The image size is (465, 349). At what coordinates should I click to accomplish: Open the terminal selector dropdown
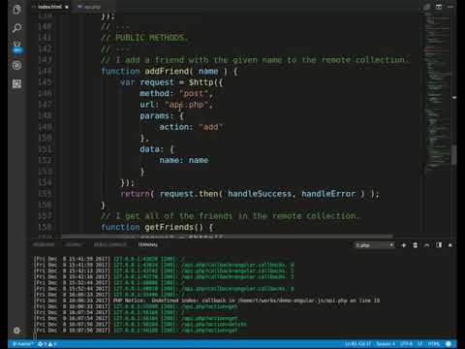pyautogui.click(x=374, y=245)
